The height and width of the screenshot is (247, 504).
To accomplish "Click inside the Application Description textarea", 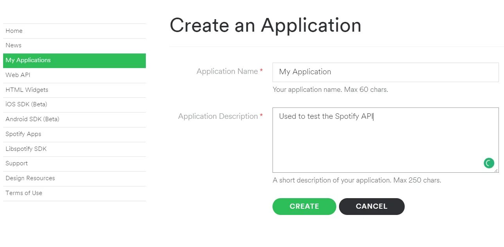I will [386, 140].
